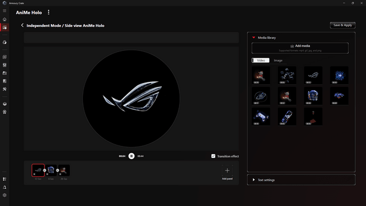Click the Add media button
This screenshot has height=206, width=366.
click(300, 48)
